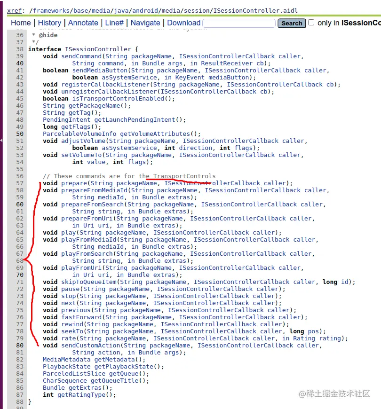Follow the getRatingType symbol link

pyautogui.click(x=81, y=394)
